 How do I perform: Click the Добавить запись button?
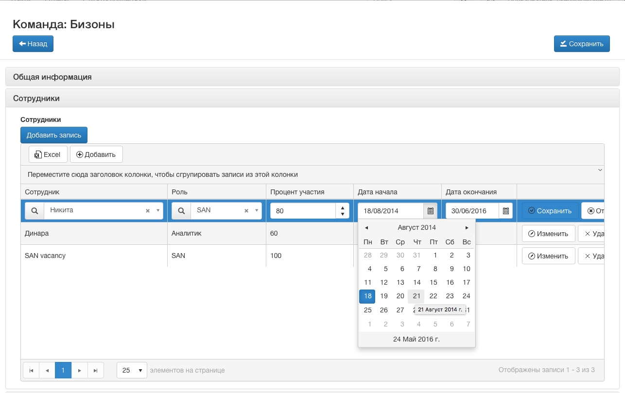tap(54, 135)
